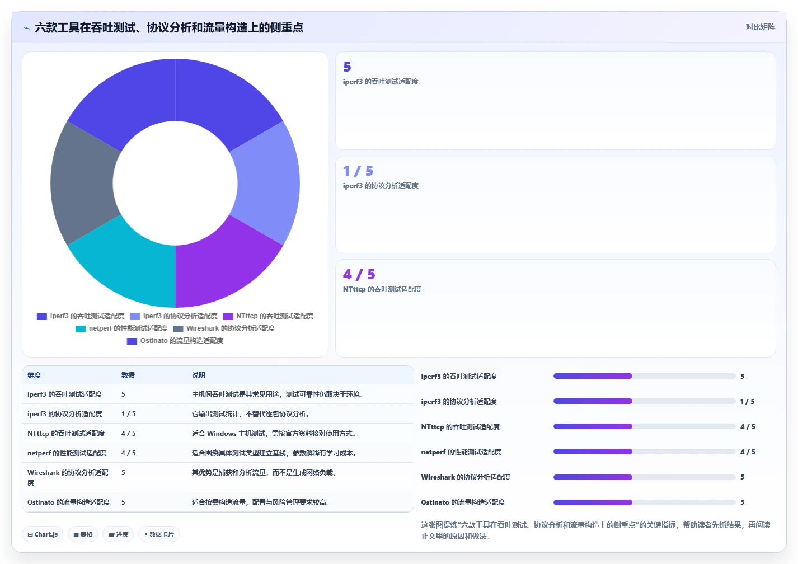798x564 pixels.
Task: Click the cyan netperf doughnut segment
Action: click(x=132, y=261)
